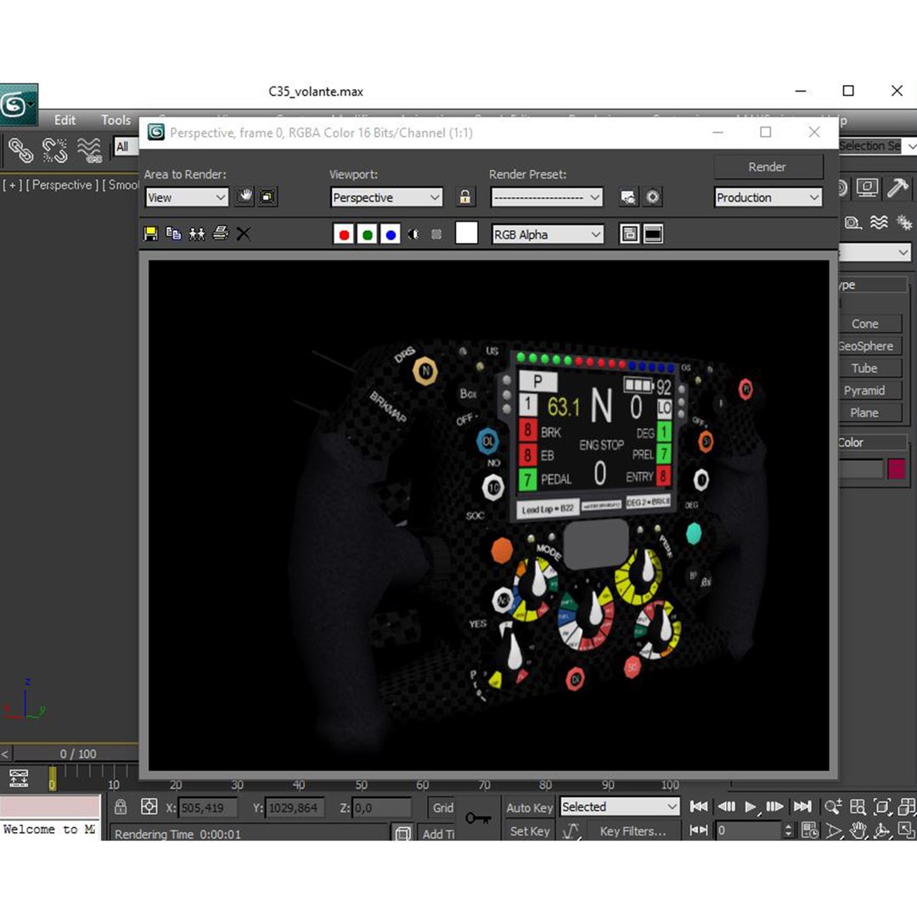917x917 pixels.
Task: Toggle the Alpha channel display
Action: click(x=413, y=234)
